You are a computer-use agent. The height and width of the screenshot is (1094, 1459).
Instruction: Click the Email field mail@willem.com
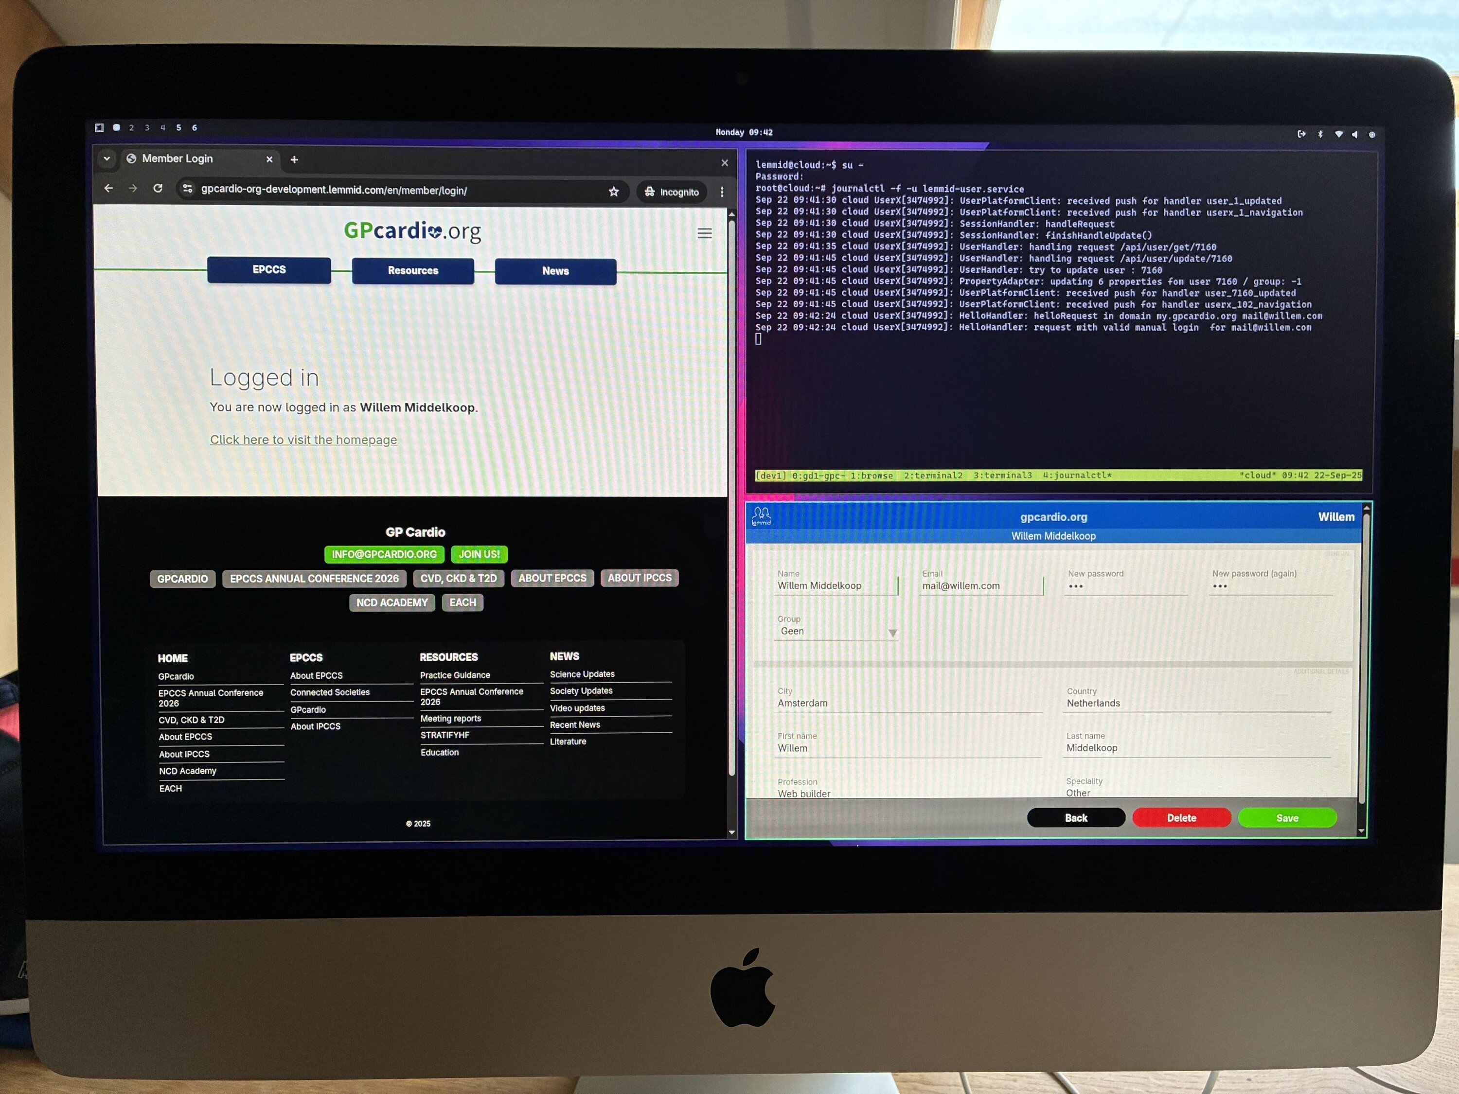point(981,585)
